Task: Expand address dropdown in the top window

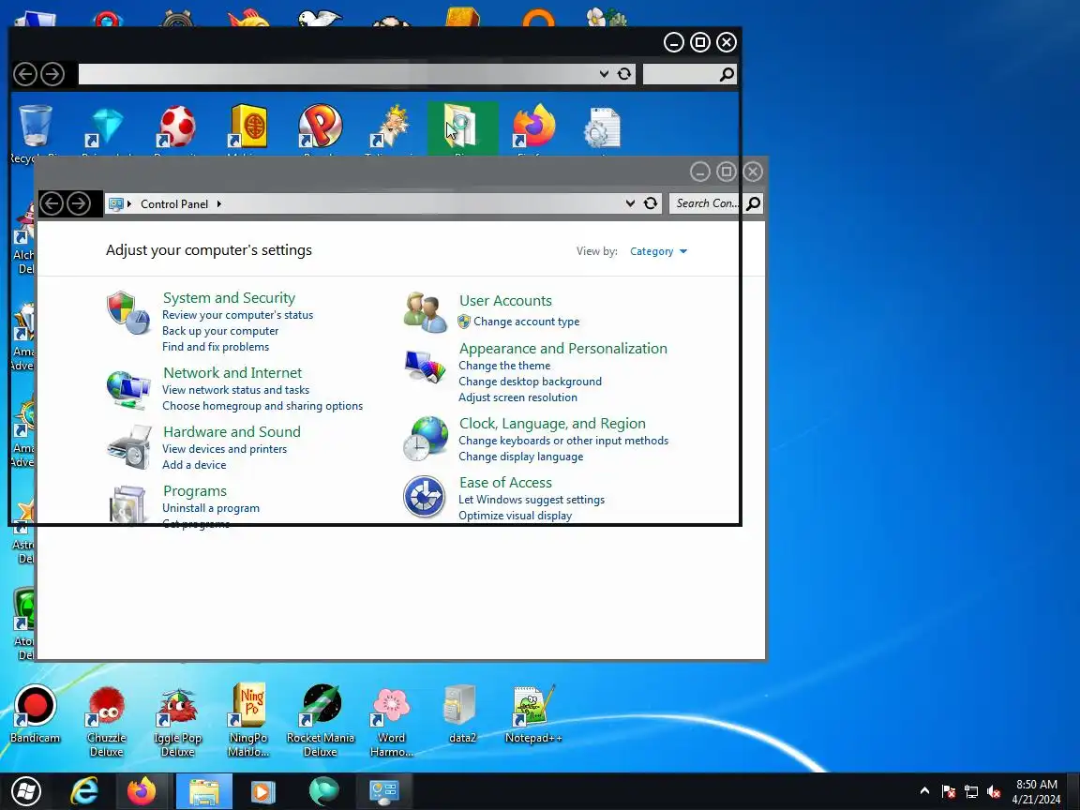Action: [604, 74]
